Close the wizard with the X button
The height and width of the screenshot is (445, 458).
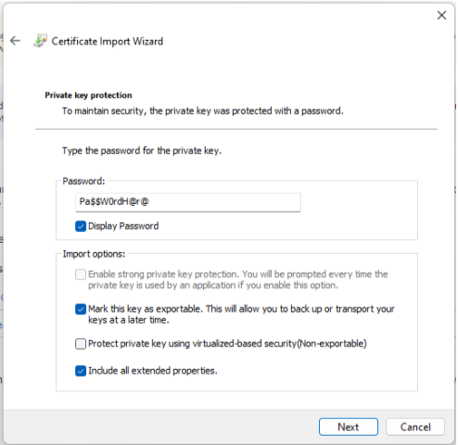pos(441,15)
